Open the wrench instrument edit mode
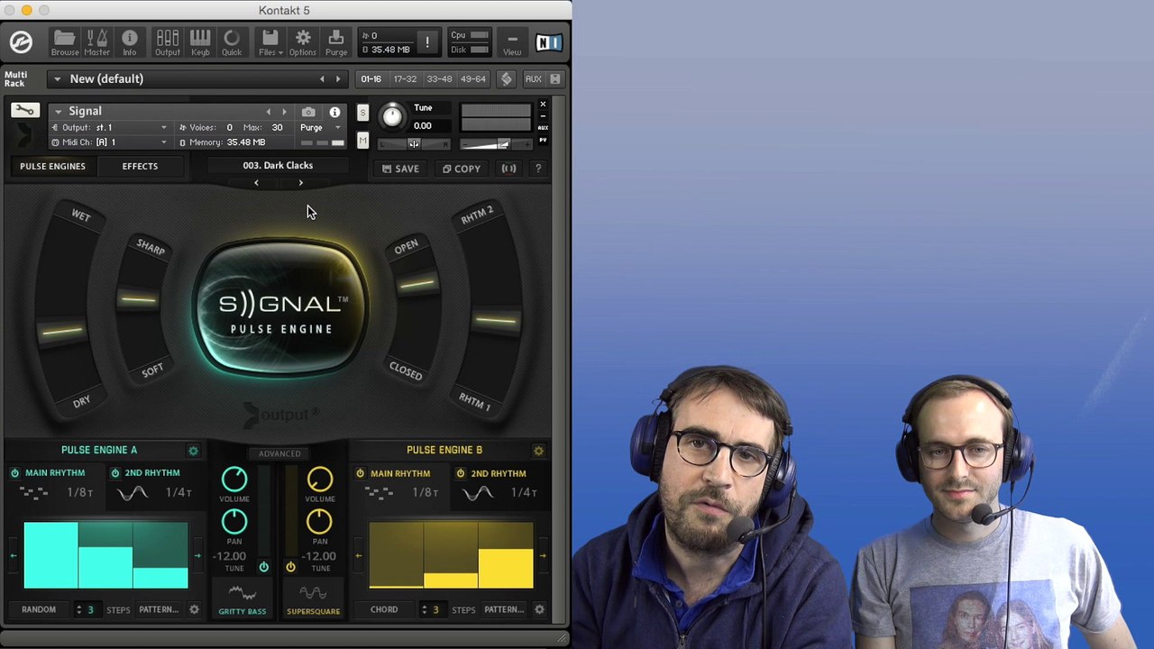1154x649 pixels. pyautogui.click(x=24, y=111)
